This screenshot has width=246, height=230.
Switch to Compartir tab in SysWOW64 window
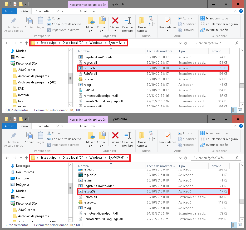pos(42,126)
